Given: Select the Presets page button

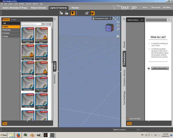Looking at the screenshot, I should tap(6, 20).
